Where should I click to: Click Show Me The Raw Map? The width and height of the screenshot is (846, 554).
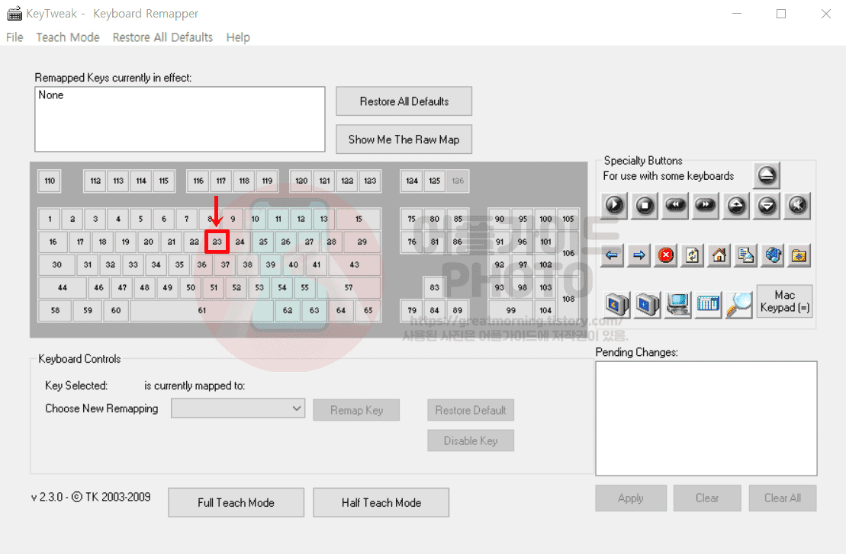(404, 139)
